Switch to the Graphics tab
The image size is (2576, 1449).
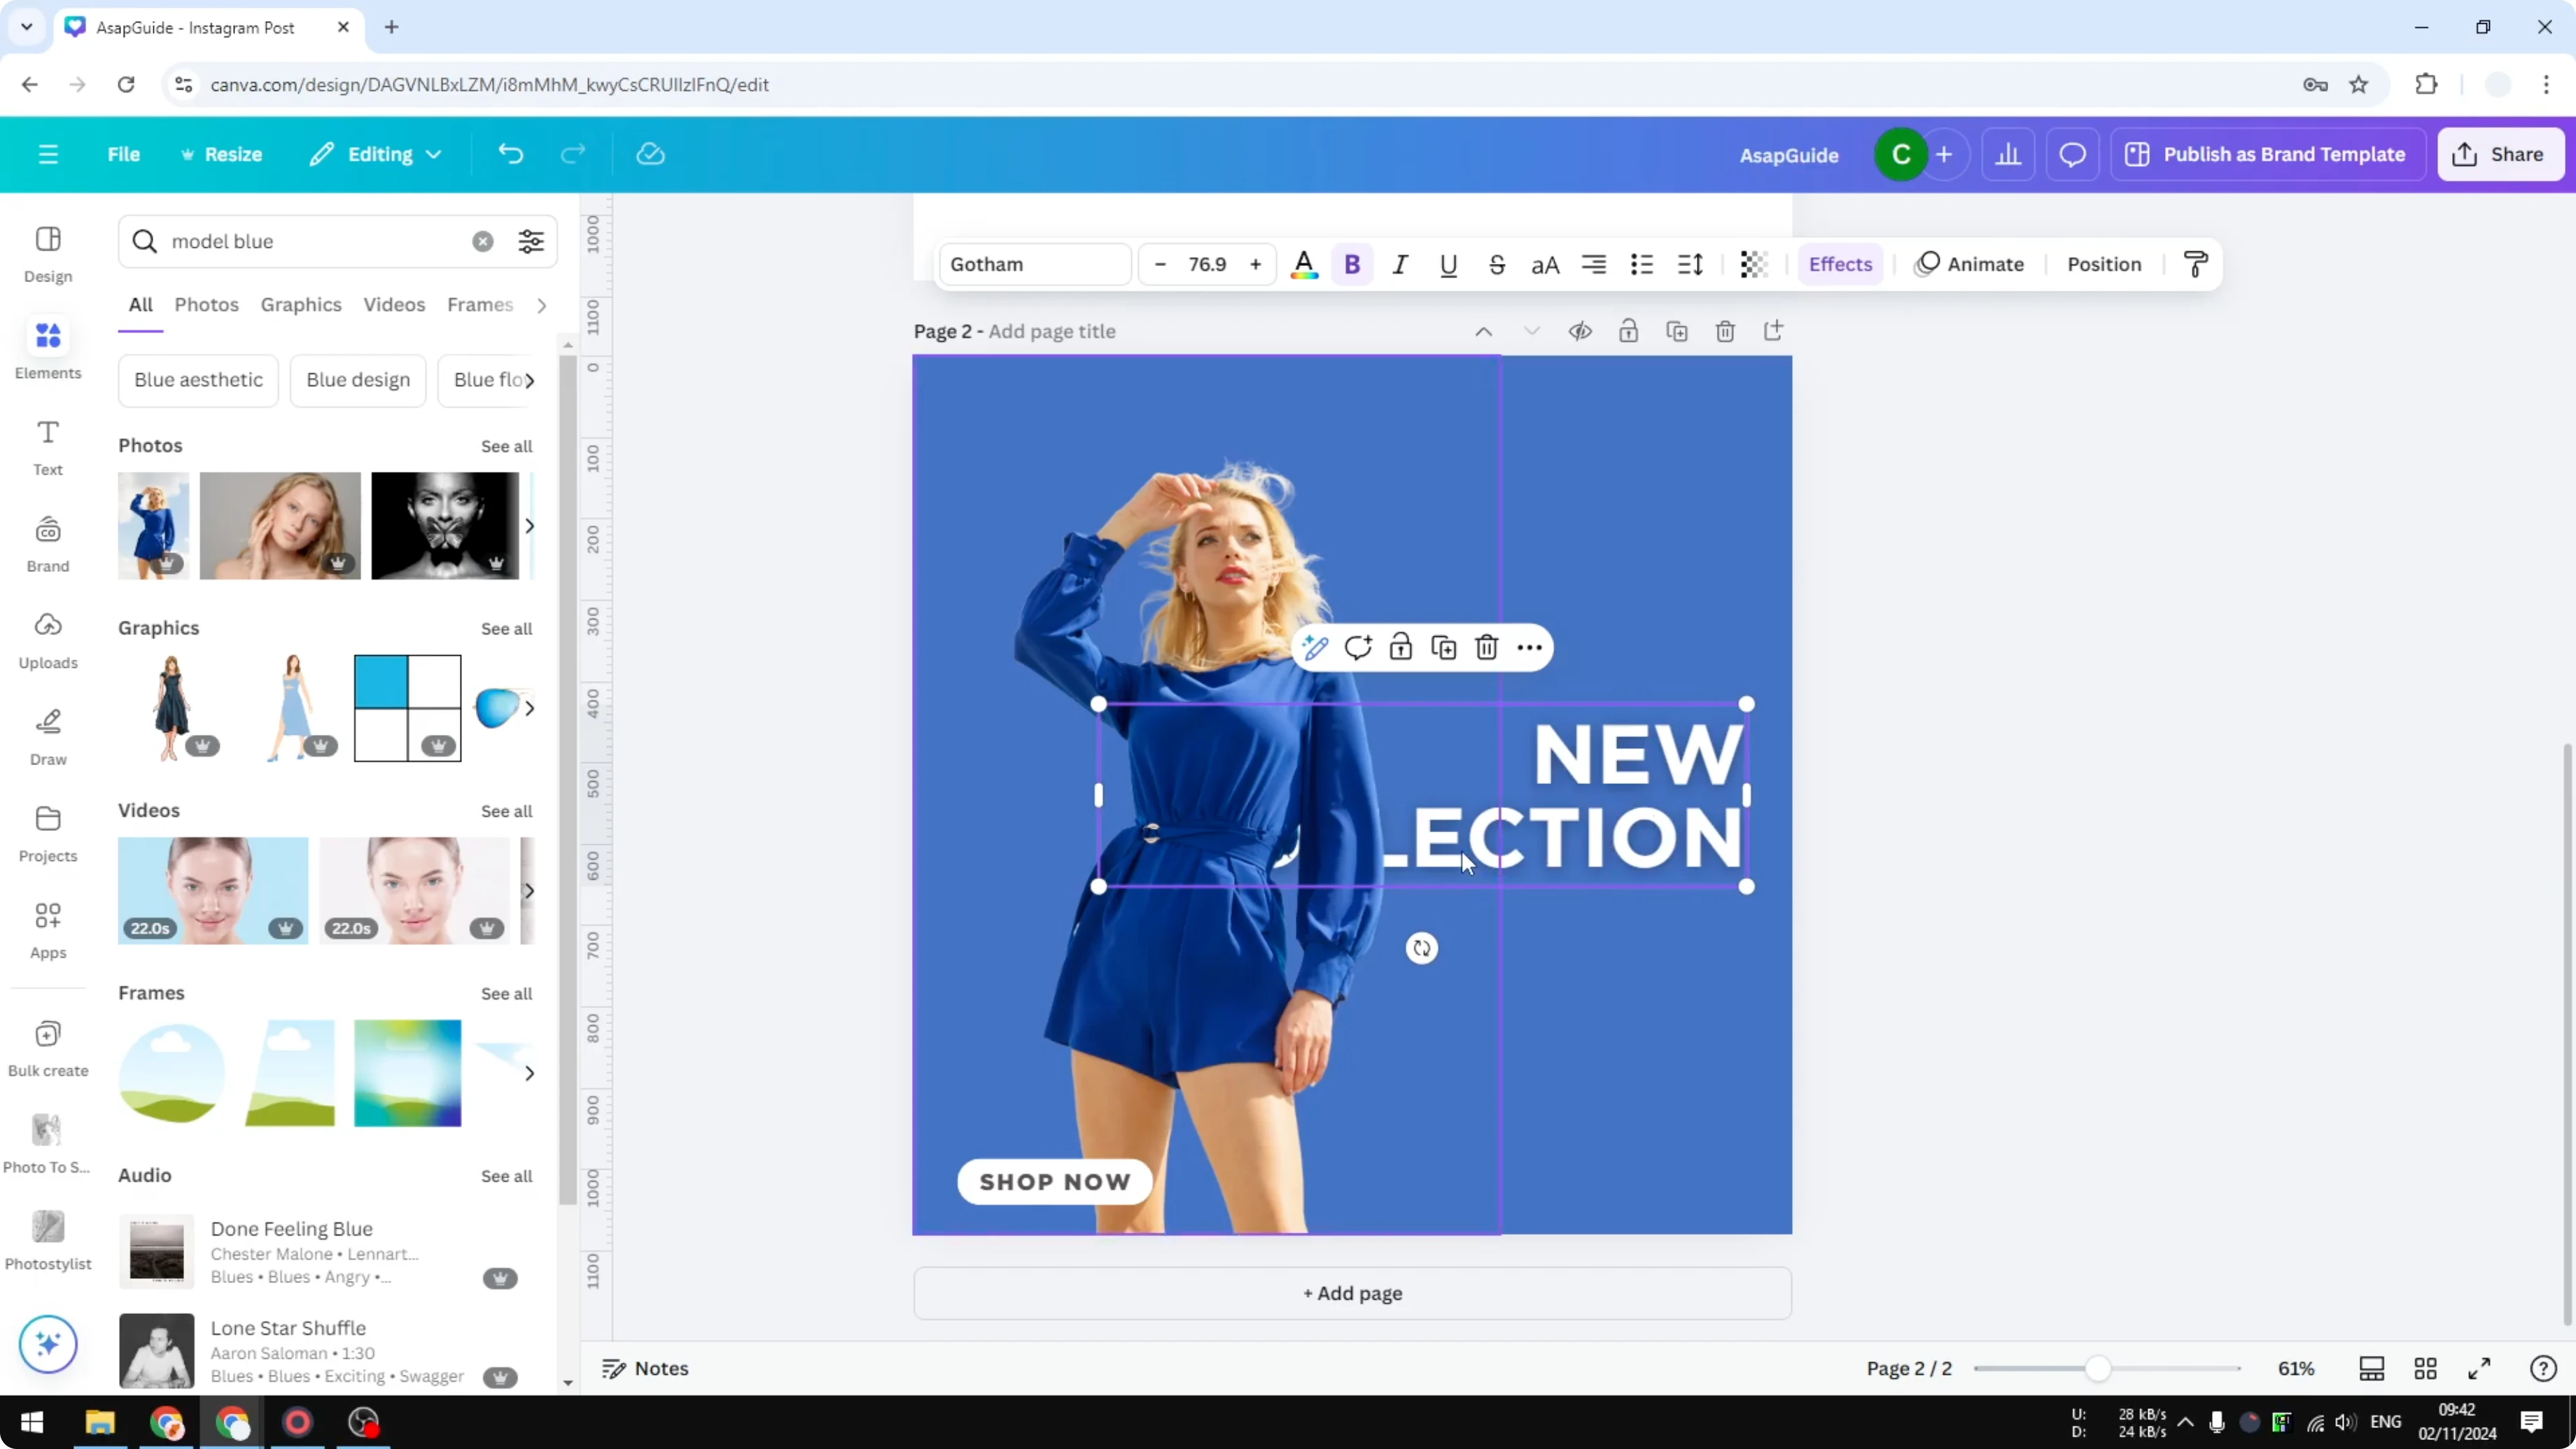coord(301,305)
